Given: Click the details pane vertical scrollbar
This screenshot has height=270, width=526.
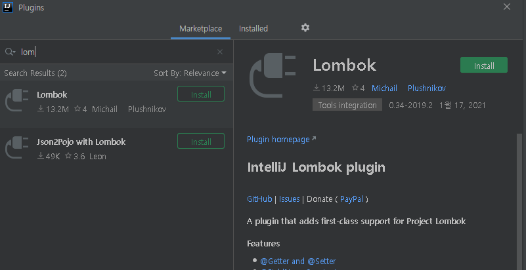Looking at the screenshot, I should 519,201.
